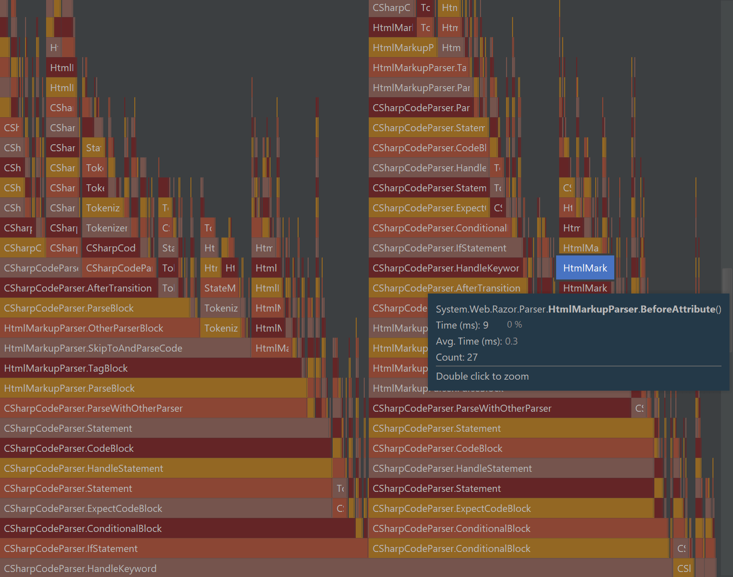Click the Tokenizer frame above CSharpCod
This screenshot has height=577, width=733.
pyautogui.click(x=107, y=228)
